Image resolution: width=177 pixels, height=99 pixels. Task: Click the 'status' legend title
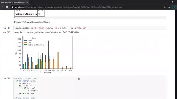coord(34,38)
